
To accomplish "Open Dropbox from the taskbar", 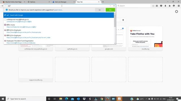I will (x=84, y=99).
